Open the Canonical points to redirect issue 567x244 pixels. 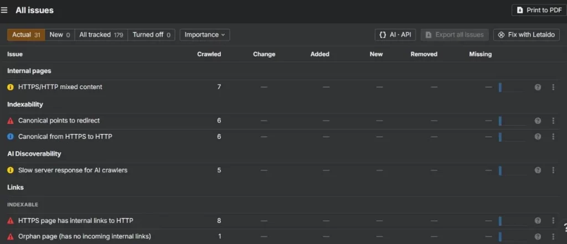pyautogui.click(x=59, y=121)
